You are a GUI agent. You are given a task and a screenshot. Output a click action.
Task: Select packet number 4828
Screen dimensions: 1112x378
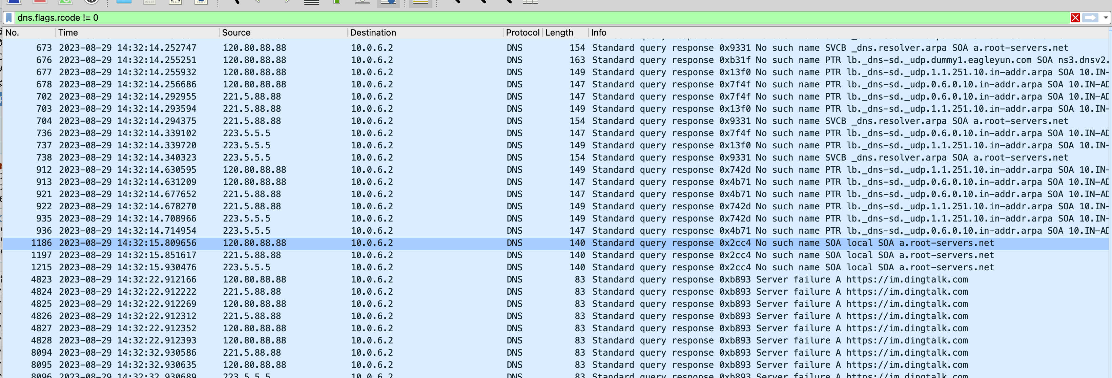[556, 340]
